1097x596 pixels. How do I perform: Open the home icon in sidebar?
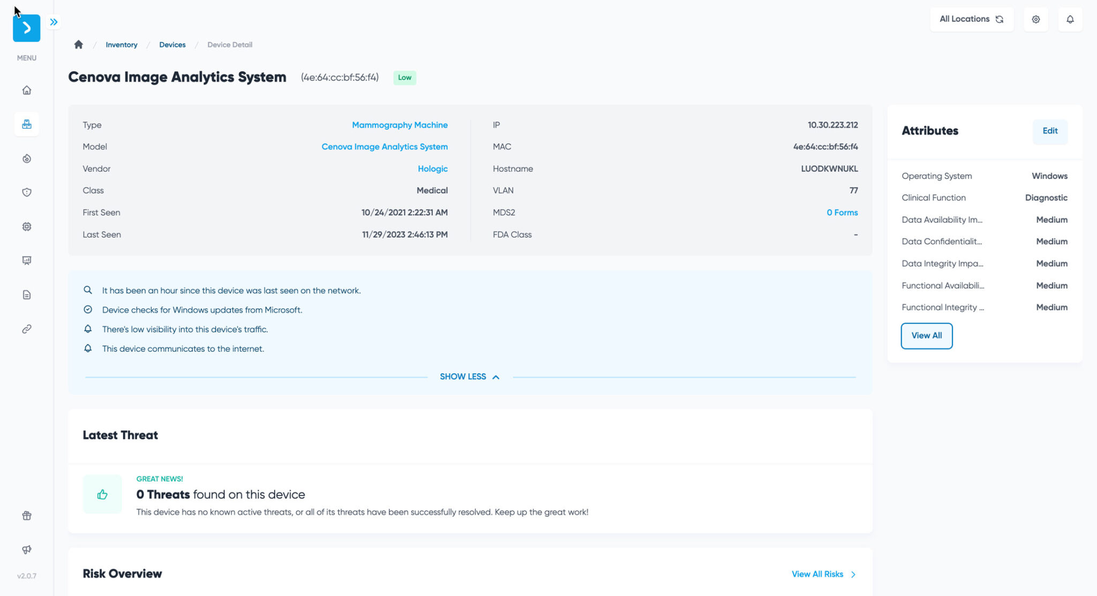pyautogui.click(x=26, y=90)
